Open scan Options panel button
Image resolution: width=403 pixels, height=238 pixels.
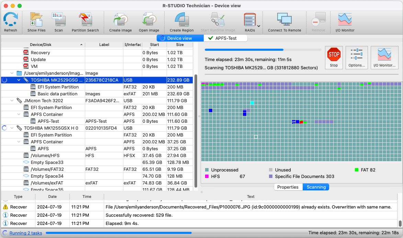pyautogui.click(x=357, y=58)
